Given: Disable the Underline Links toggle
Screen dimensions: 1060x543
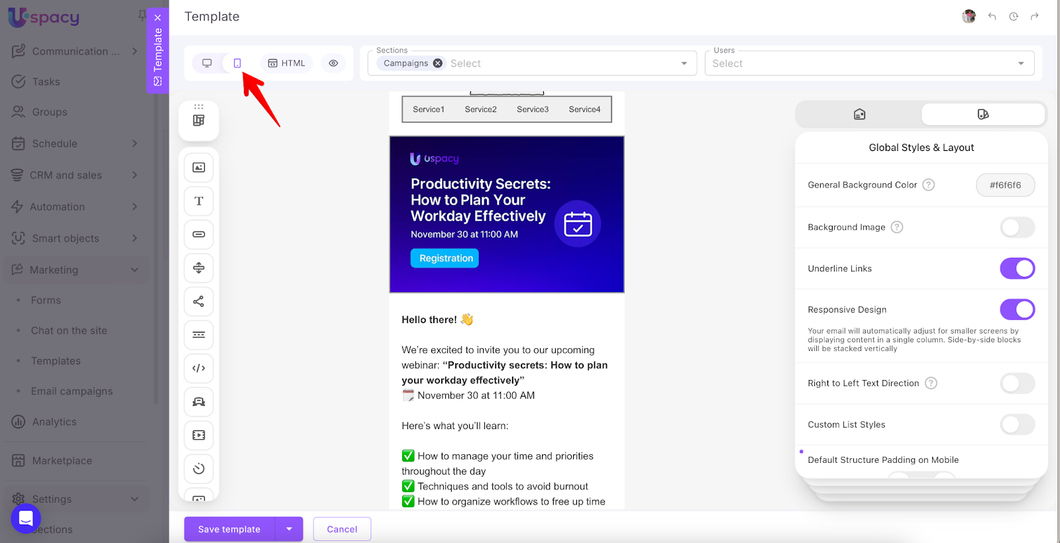Looking at the screenshot, I should coord(1017,268).
